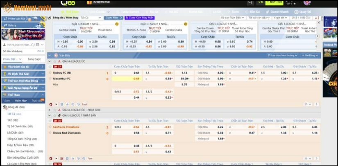Click the Trận Đấu clock icon in header

point(56,56)
